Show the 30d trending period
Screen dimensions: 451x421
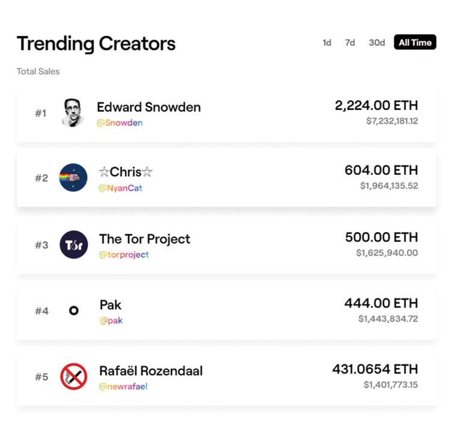377,43
